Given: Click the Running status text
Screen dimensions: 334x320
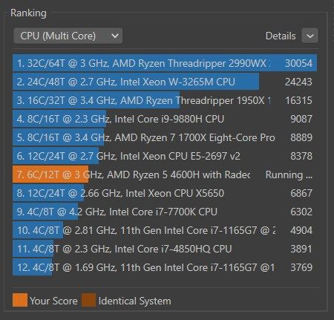Looking at the screenshot, I should pyautogui.click(x=289, y=174).
